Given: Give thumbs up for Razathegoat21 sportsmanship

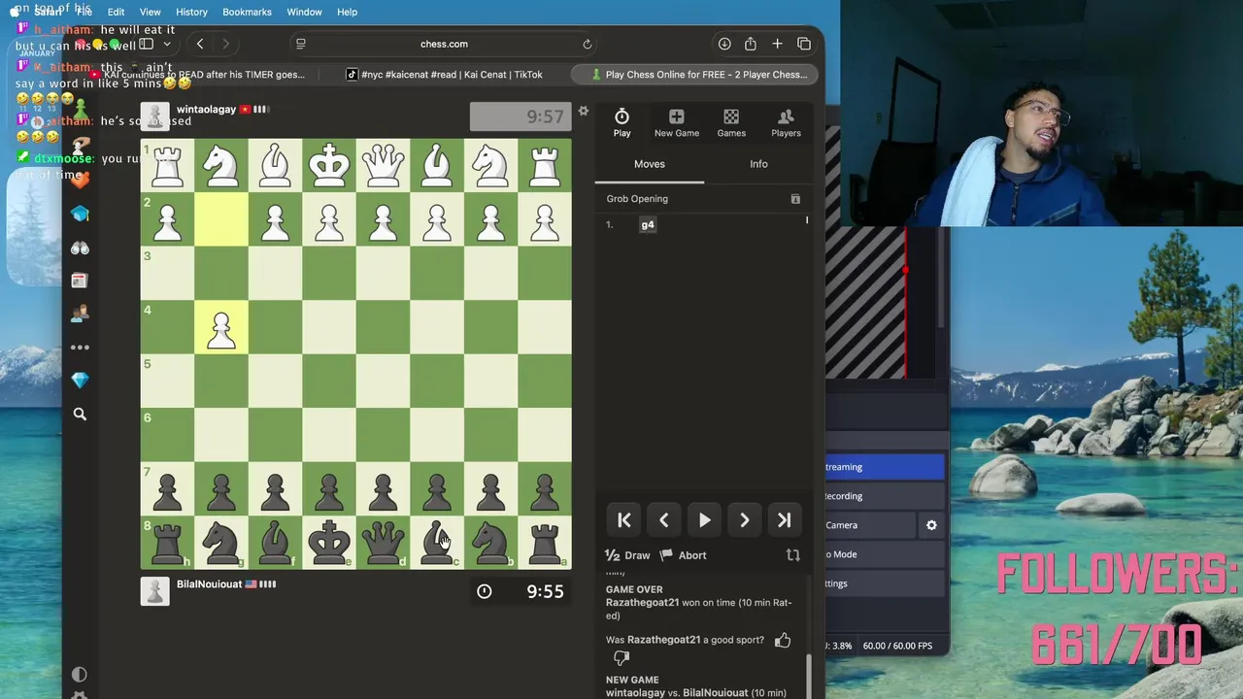Looking at the screenshot, I should pyautogui.click(x=783, y=640).
